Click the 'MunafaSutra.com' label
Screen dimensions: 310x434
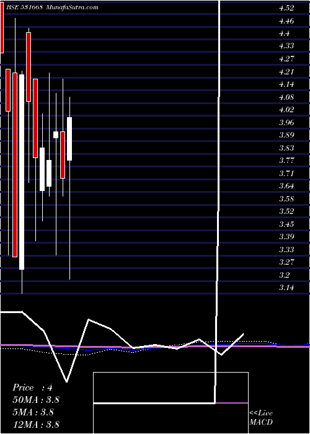click(72, 7)
